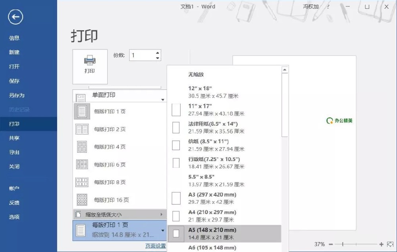Increase the copies count with up arrow
The width and height of the screenshot is (397, 252).
158,53
